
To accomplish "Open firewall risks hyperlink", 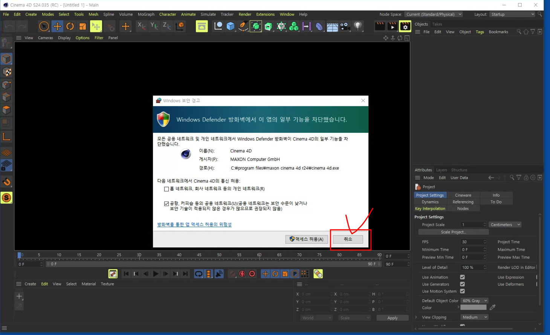I will pos(194,224).
